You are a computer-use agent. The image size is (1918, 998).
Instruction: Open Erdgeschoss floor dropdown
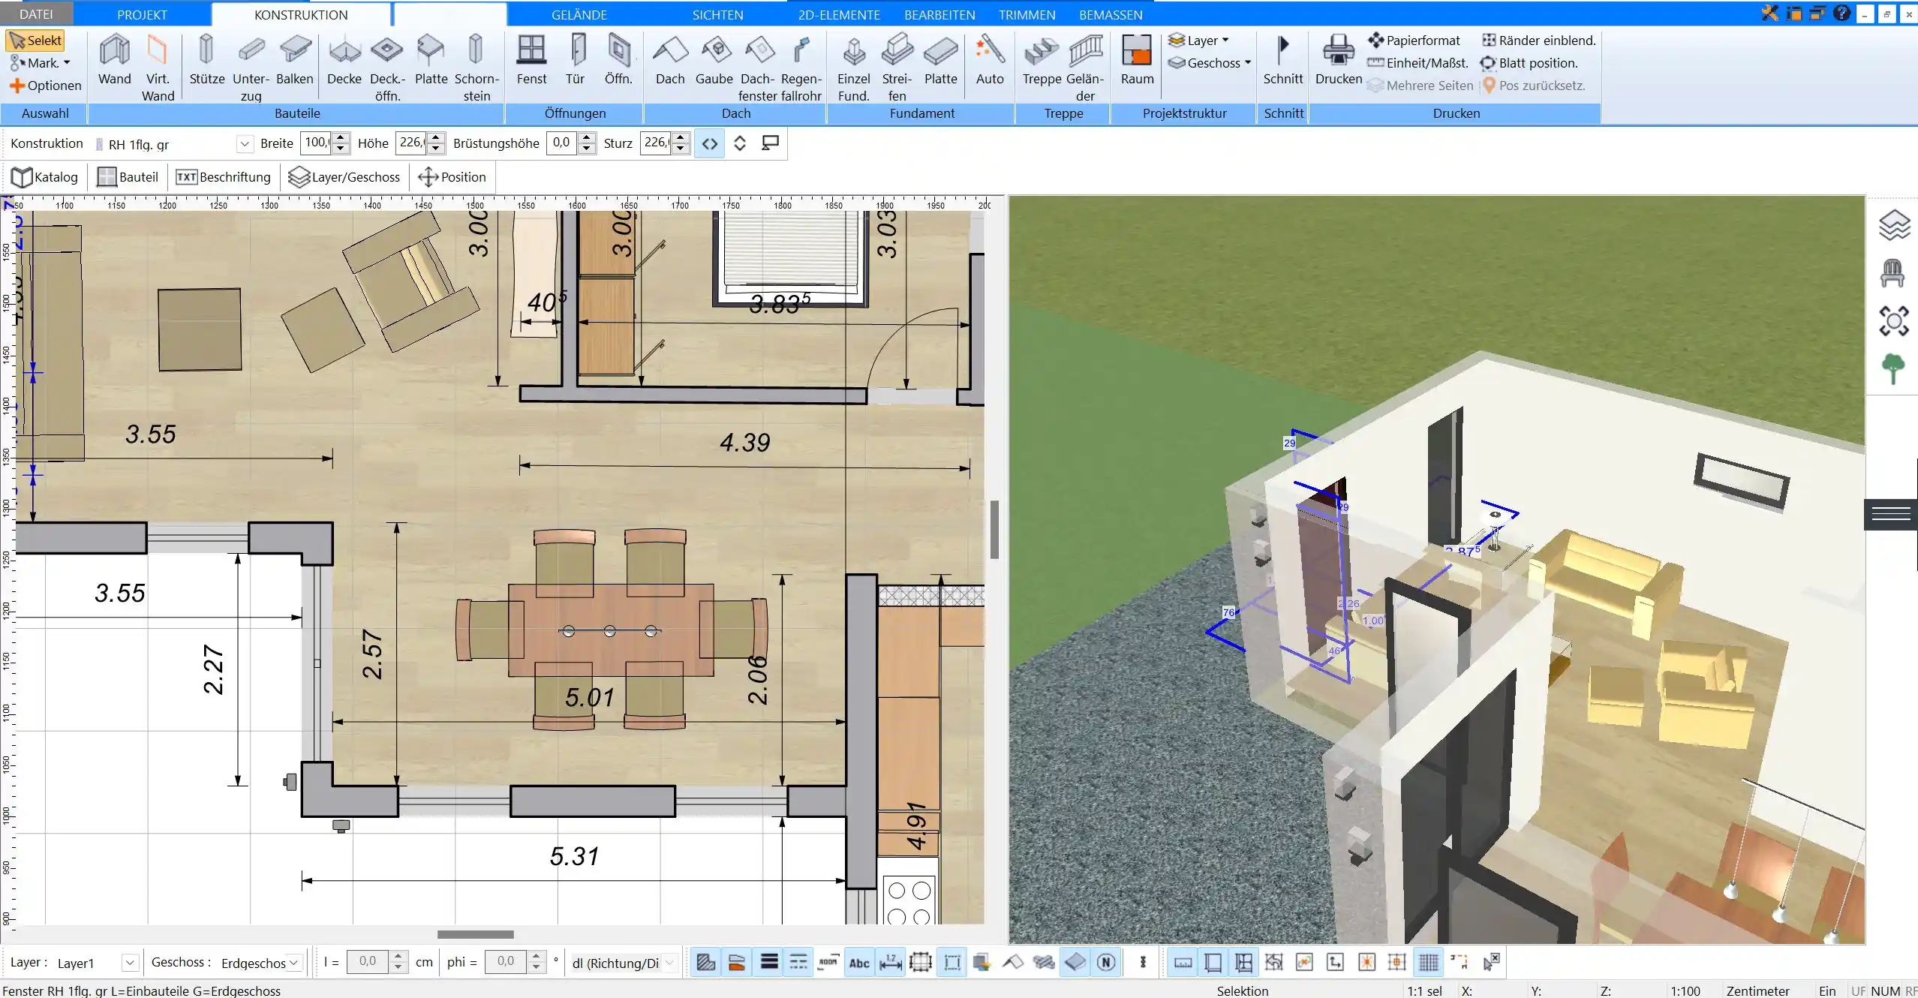[294, 963]
